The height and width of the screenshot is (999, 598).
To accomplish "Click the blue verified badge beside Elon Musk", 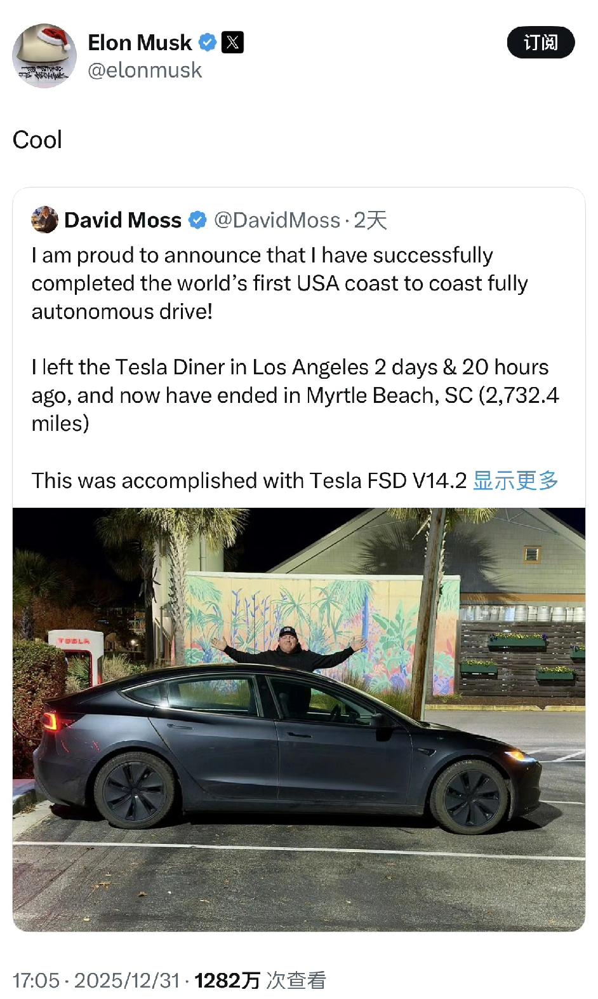I will pyautogui.click(x=207, y=43).
